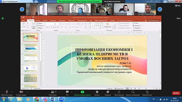Image resolution: width=182 pixels, height=102 pixels.
Task: Open the Примечания notes button
Action: 147,93
